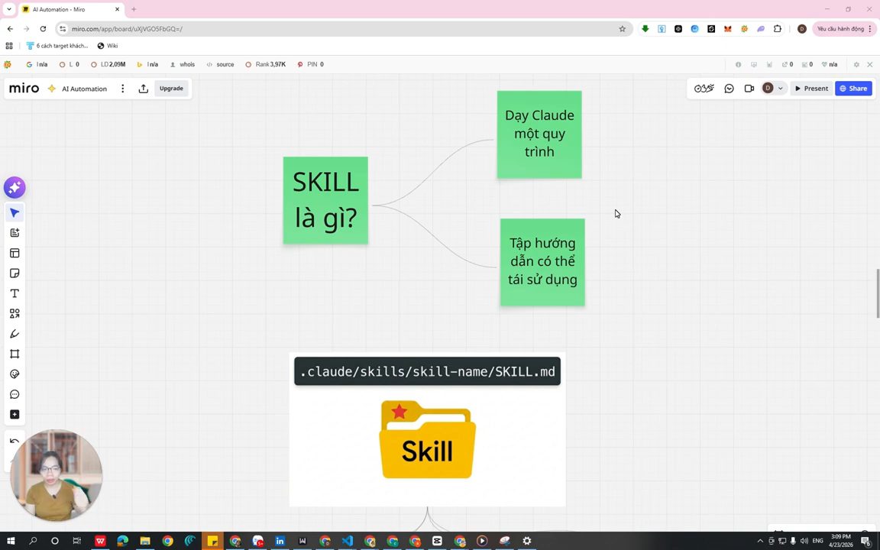The width and height of the screenshot is (880, 550).
Task: Click AI Automation board title
Action: click(84, 89)
